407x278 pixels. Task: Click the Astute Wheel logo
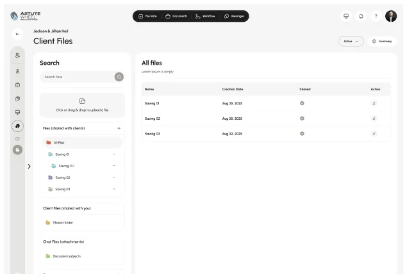pos(25,16)
